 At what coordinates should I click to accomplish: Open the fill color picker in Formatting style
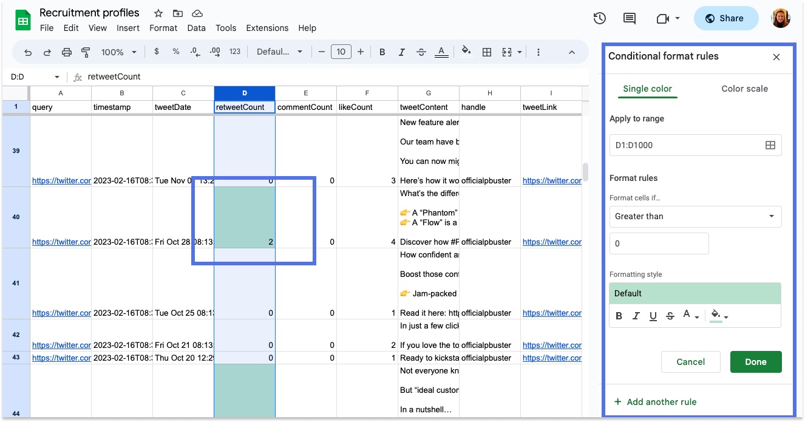(x=715, y=315)
